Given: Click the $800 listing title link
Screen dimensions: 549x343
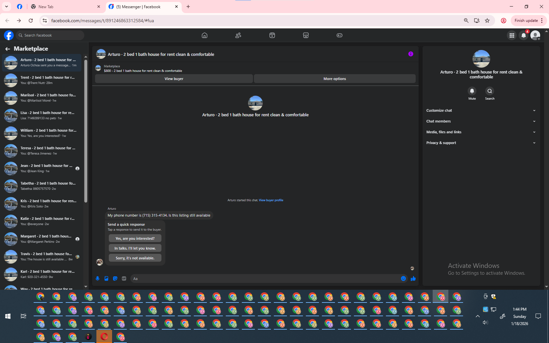Looking at the screenshot, I should (x=143, y=71).
